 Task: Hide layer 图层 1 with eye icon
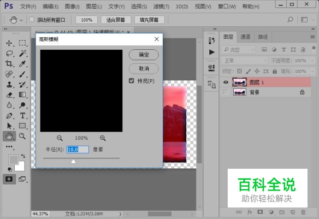(225, 82)
